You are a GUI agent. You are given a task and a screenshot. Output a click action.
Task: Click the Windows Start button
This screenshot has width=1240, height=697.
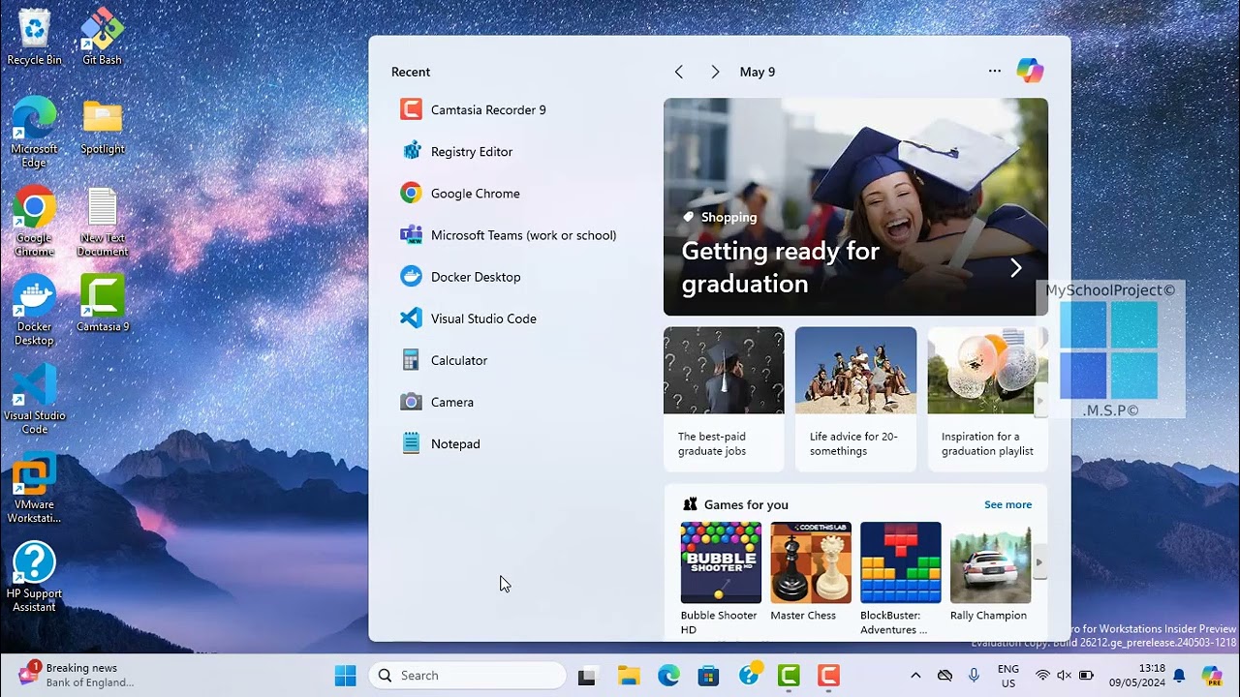tap(346, 676)
